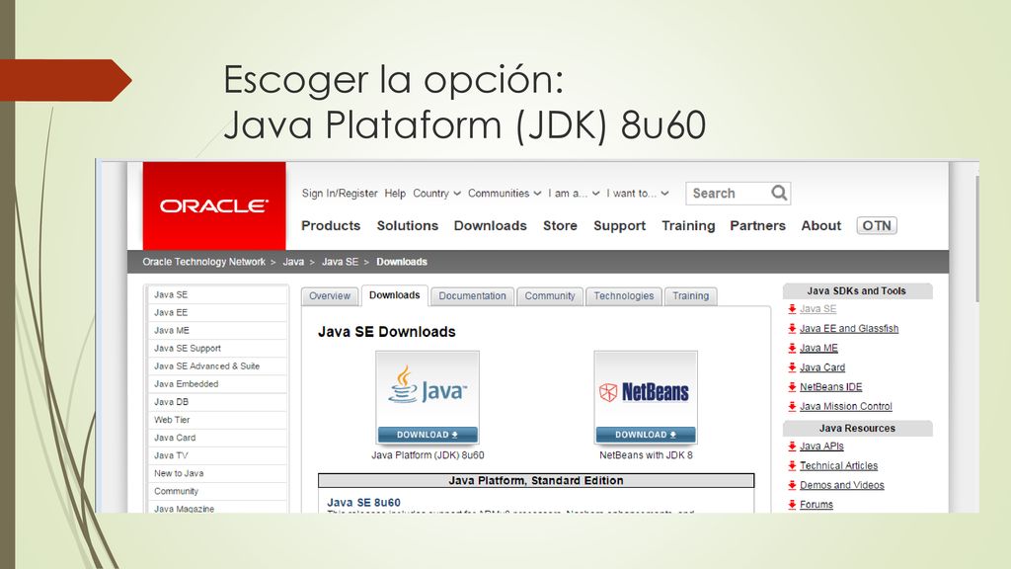1011x569 pixels.
Task: Open the Products menu
Action: (x=331, y=225)
